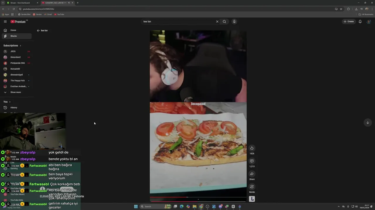Open the dinossindgeil channel
Image resolution: width=375 pixels, height=210 pixels.
pyautogui.click(x=17, y=75)
